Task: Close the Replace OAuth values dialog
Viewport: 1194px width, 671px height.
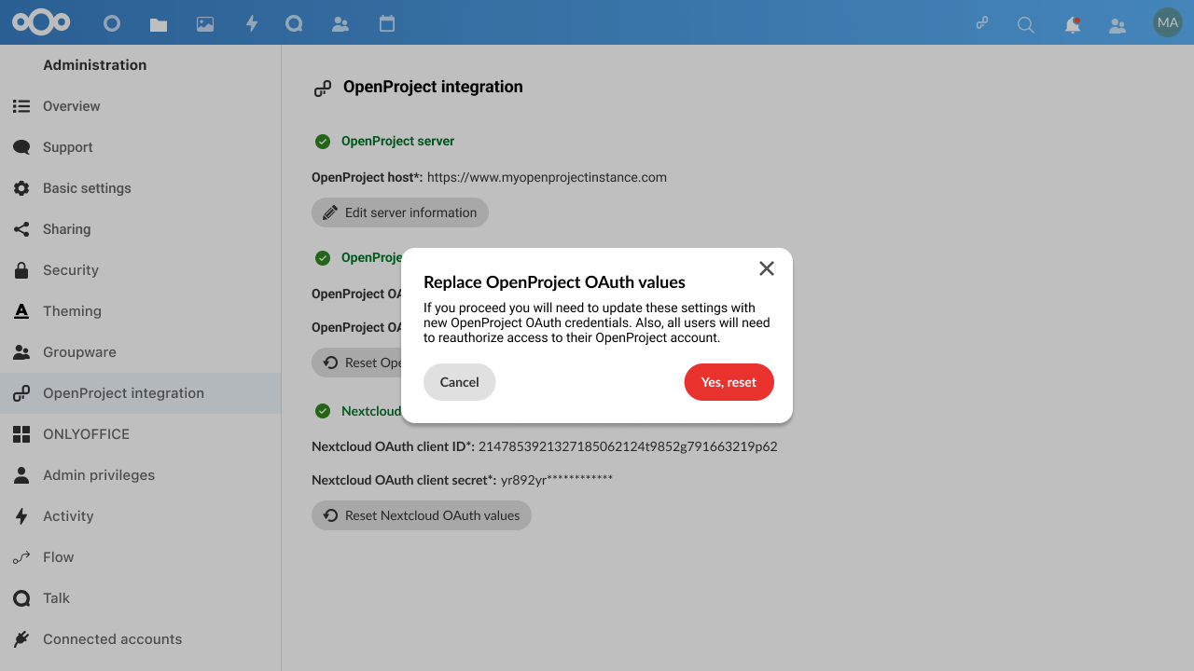Action: pyautogui.click(x=767, y=268)
